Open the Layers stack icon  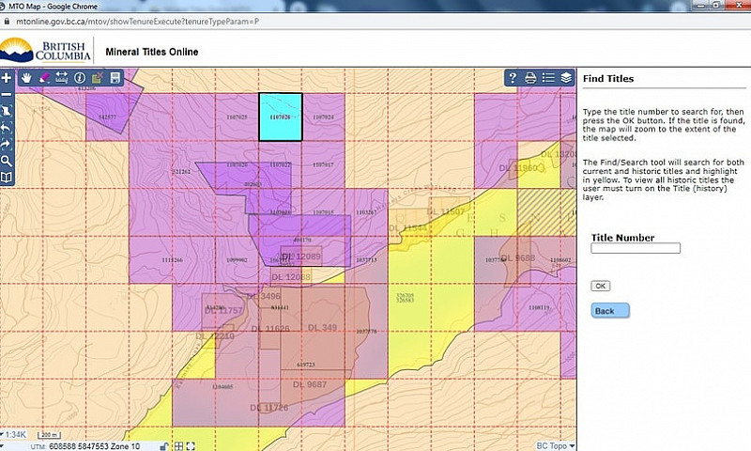[x=566, y=78]
